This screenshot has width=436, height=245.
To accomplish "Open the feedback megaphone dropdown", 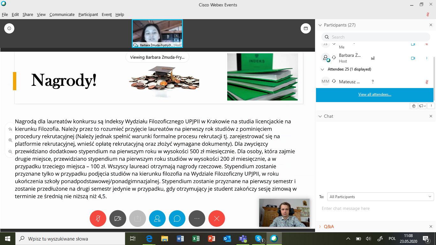I will [422, 106].
